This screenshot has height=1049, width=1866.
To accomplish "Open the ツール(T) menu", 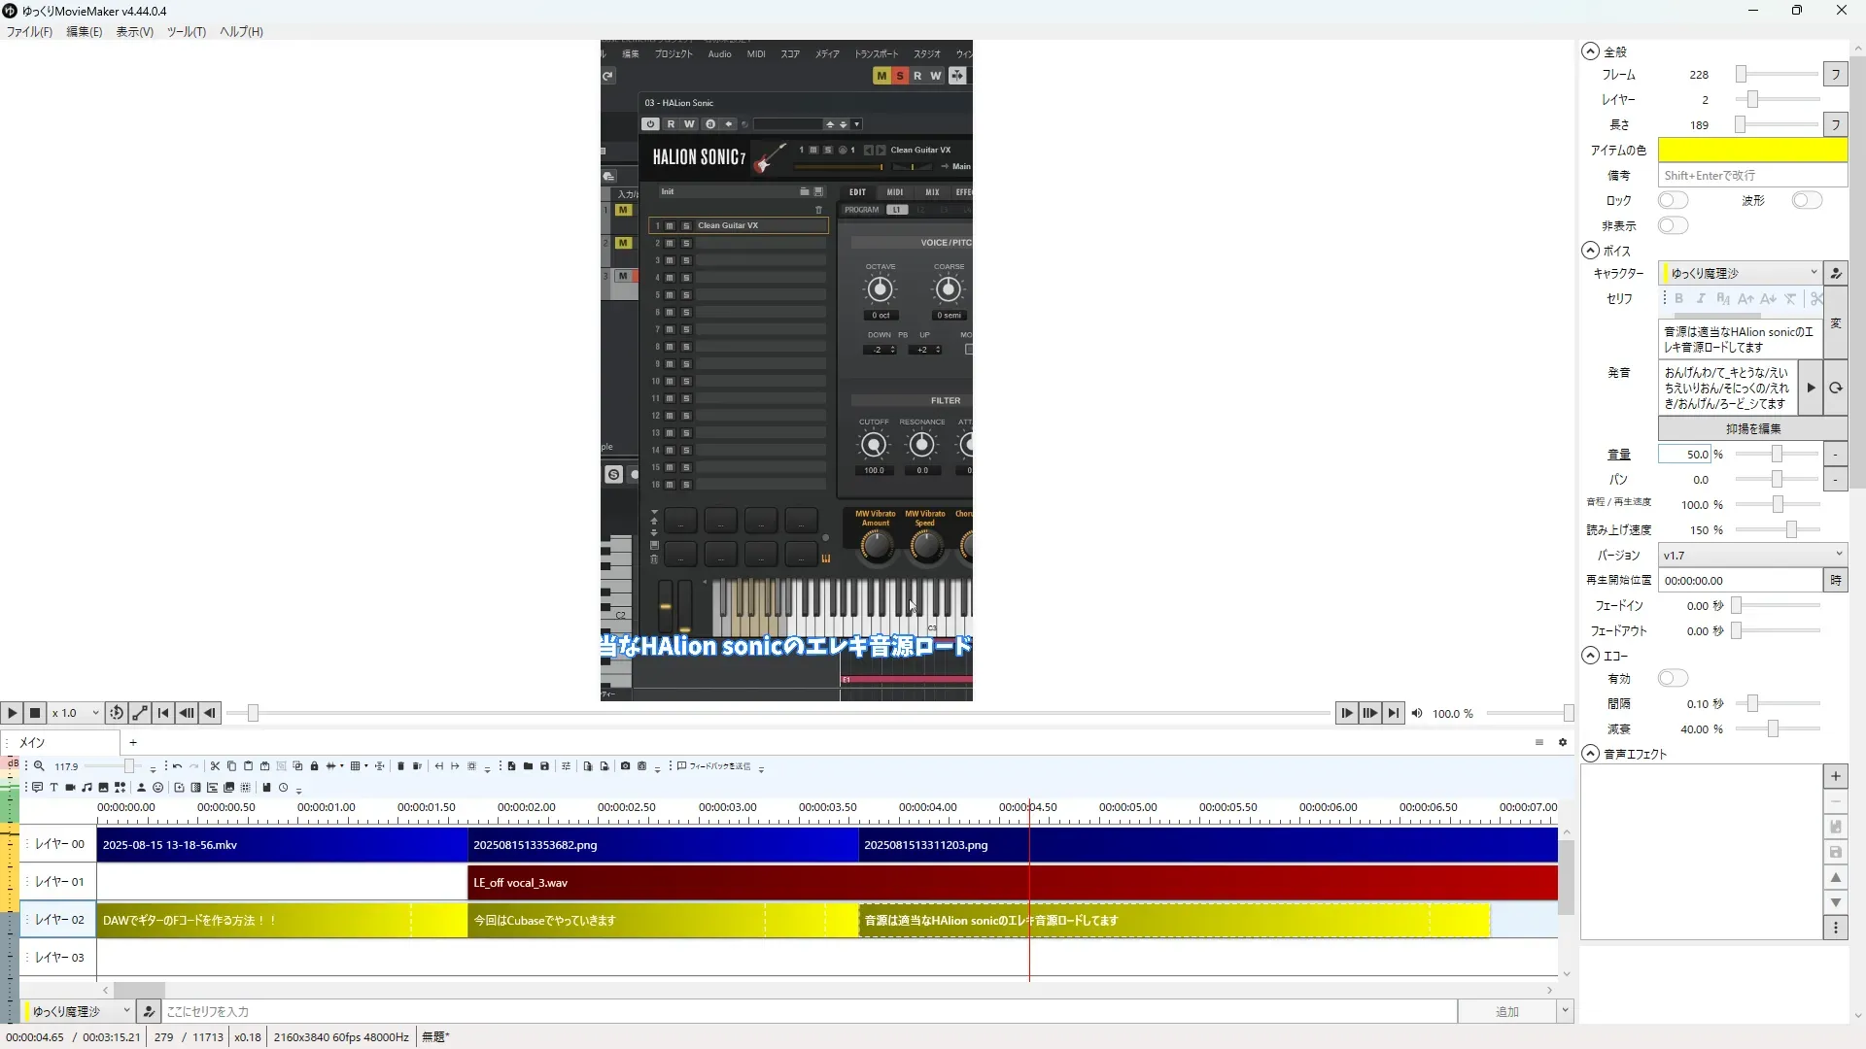I will tap(186, 32).
